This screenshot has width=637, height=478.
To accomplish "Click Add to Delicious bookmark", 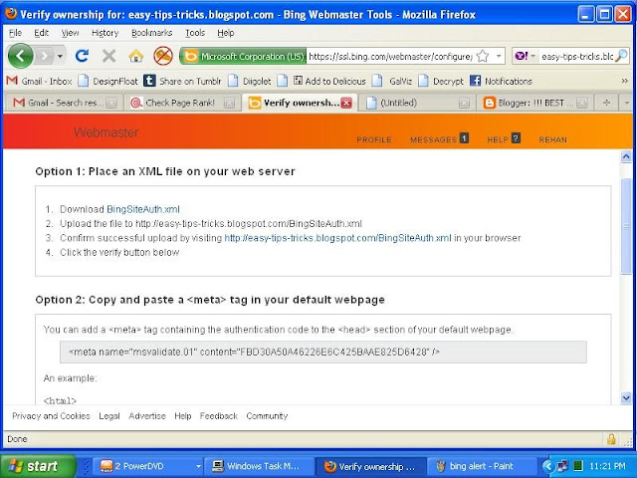I will pyautogui.click(x=329, y=81).
